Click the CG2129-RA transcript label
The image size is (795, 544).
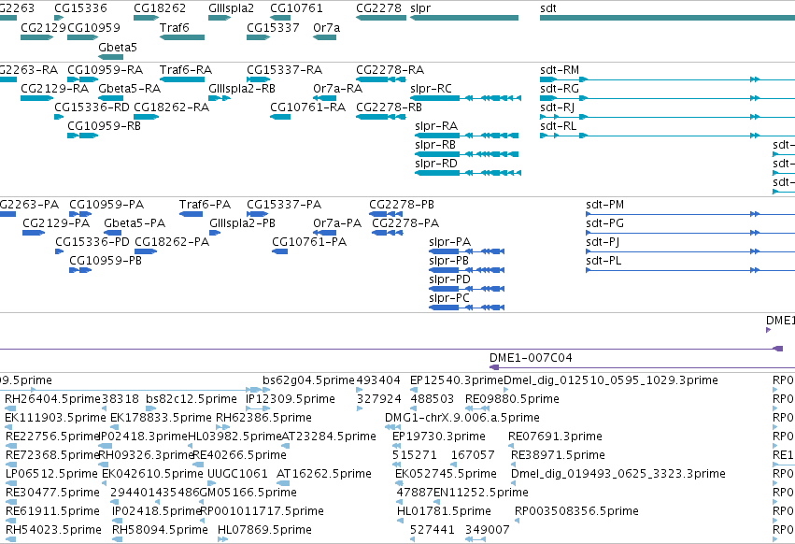pyautogui.click(x=55, y=89)
